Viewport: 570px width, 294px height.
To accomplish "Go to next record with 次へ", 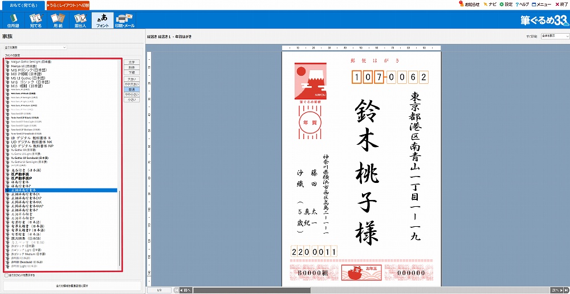I will pos(556,291).
